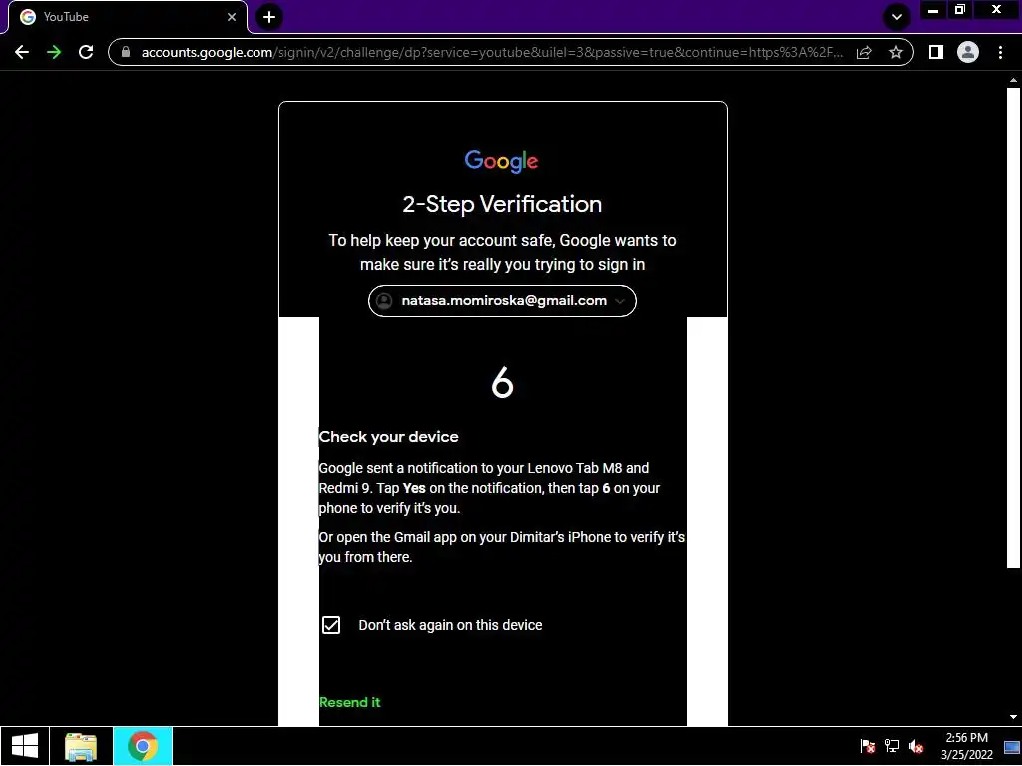Viewport: 1022px width, 766px height.
Task: Open the Windows Start menu
Action: pyautogui.click(x=25, y=746)
